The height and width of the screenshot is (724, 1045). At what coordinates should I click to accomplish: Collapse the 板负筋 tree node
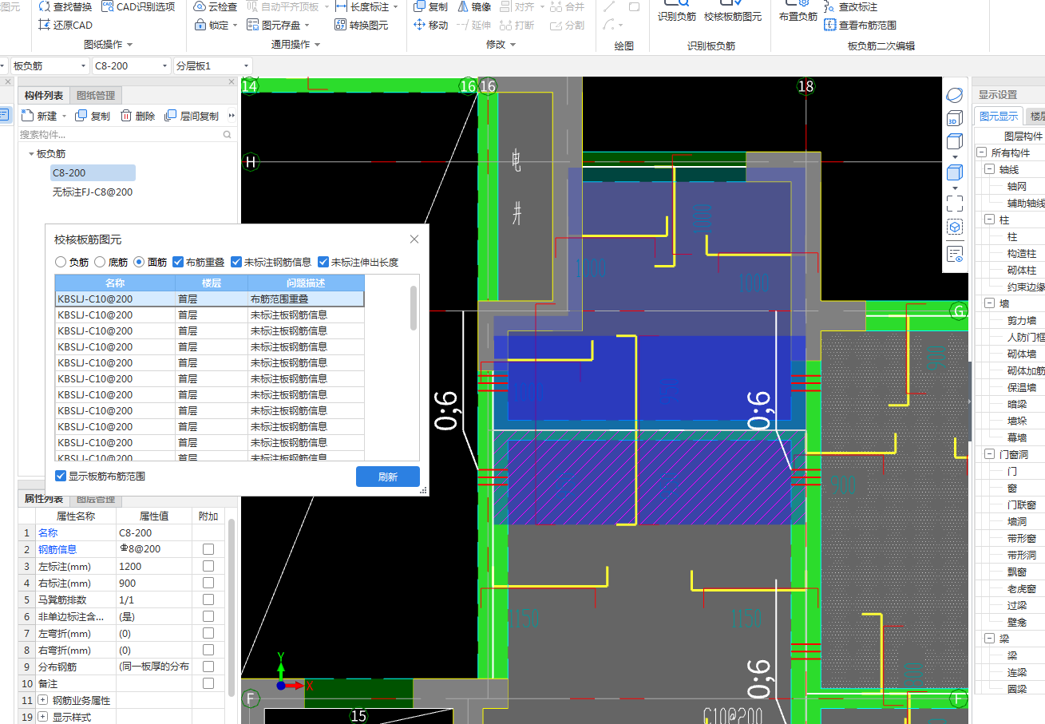tap(31, 154)
